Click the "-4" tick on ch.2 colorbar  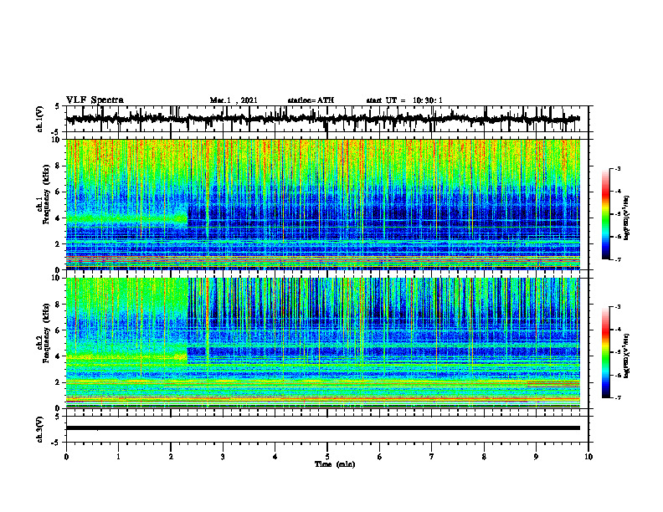(x=617, y=330)
